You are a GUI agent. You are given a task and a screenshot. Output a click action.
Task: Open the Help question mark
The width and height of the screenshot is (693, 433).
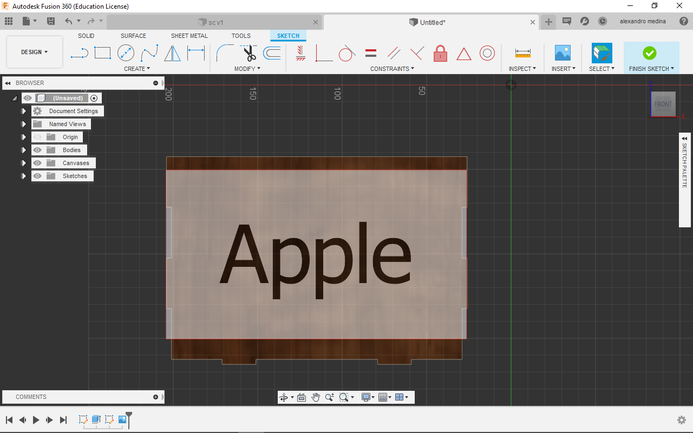click(684, 21)
